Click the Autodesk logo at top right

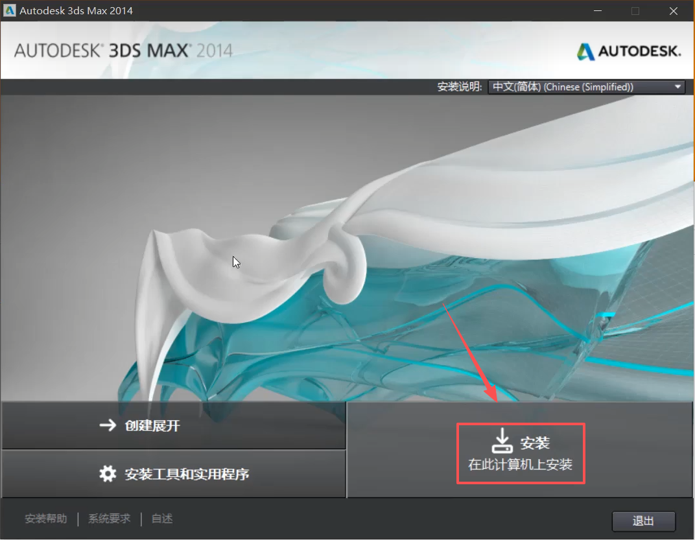(x=628, y=51)
